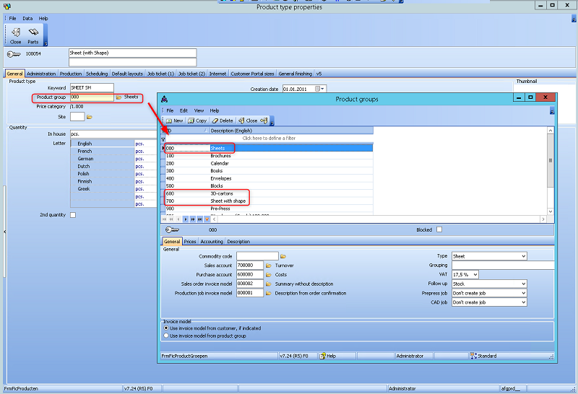The height and width of the screenshot is (394, 578).
Task: Open Edit menu in Product groups window
Action: 184,110
